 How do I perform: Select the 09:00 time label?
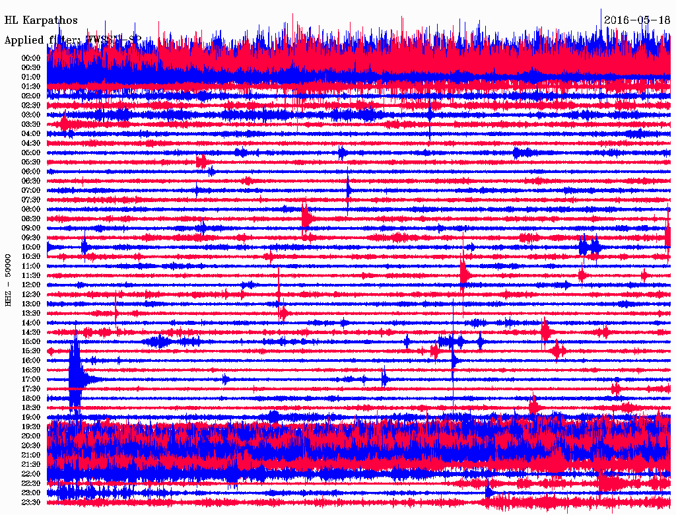tap(30, 228)
